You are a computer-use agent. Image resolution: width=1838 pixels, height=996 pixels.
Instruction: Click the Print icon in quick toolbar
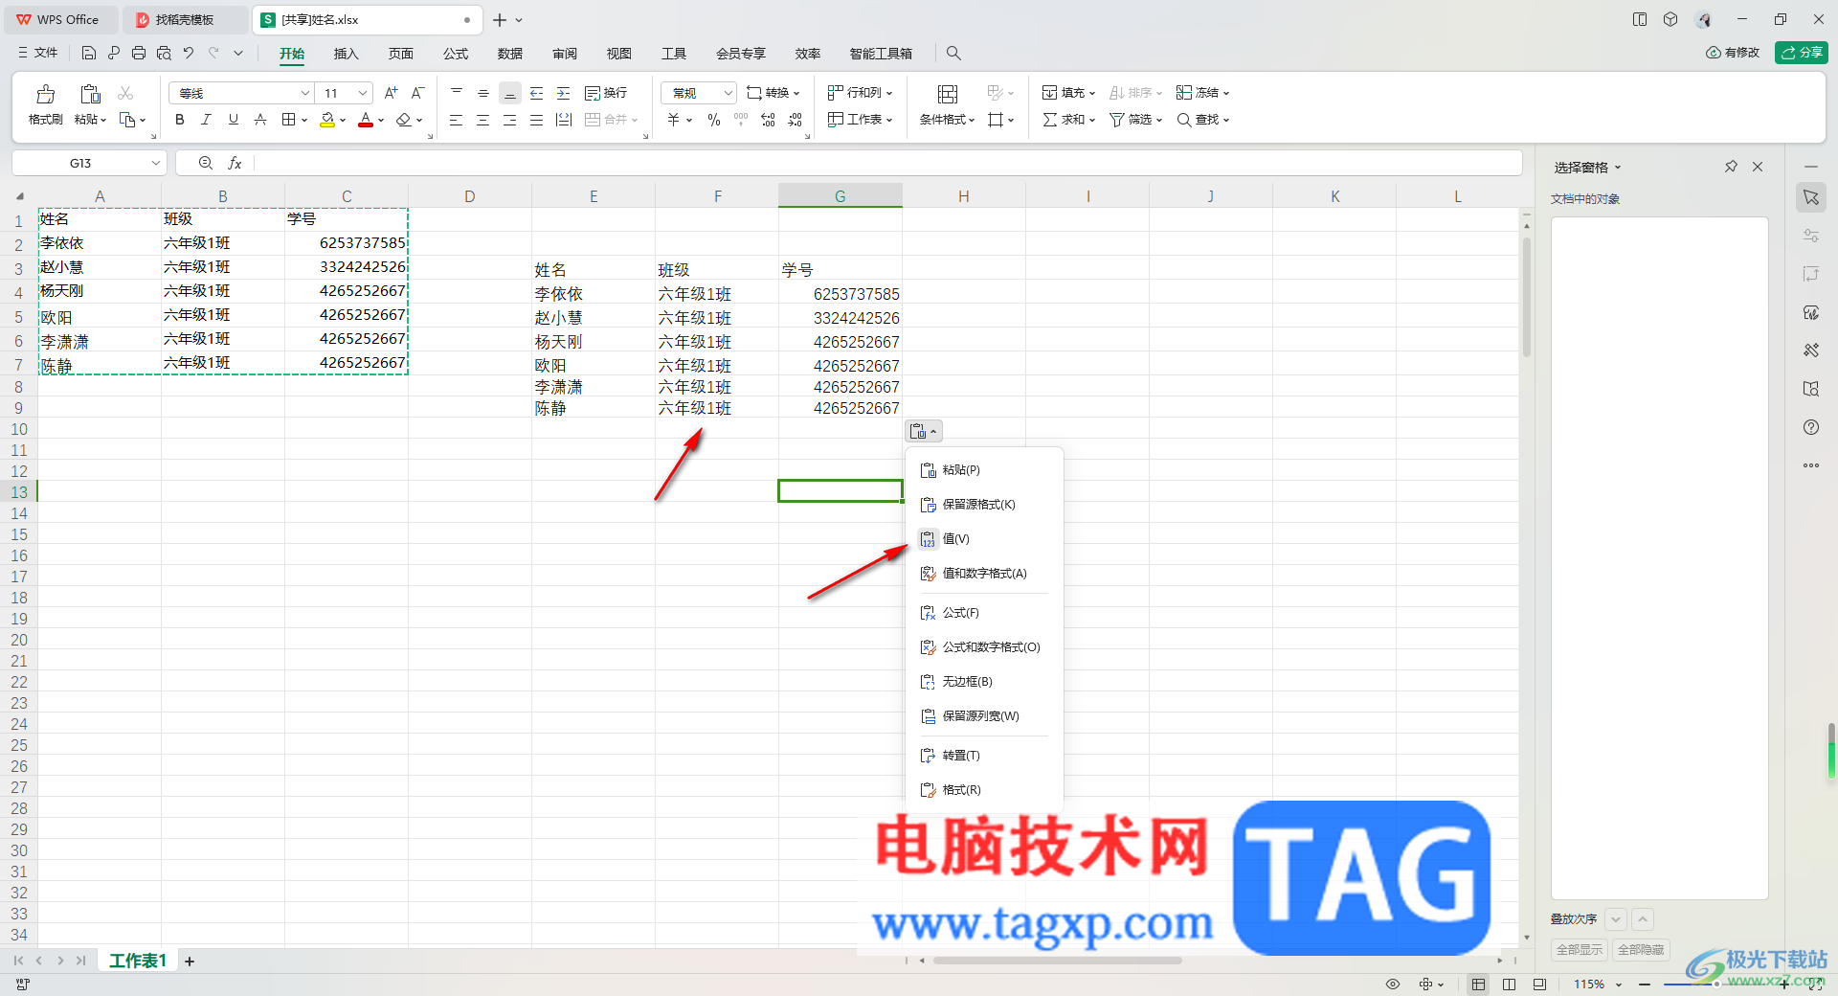click(139, 53)
